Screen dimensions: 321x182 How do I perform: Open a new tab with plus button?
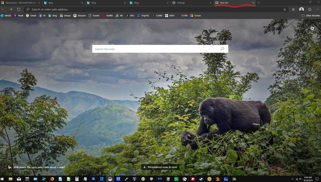[x=259, y=3]
